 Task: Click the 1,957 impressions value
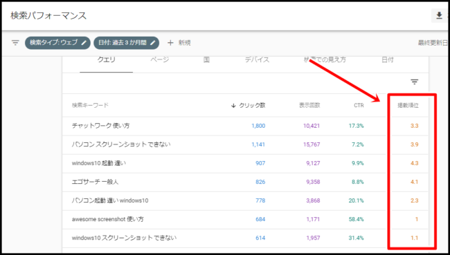(313, 238)
